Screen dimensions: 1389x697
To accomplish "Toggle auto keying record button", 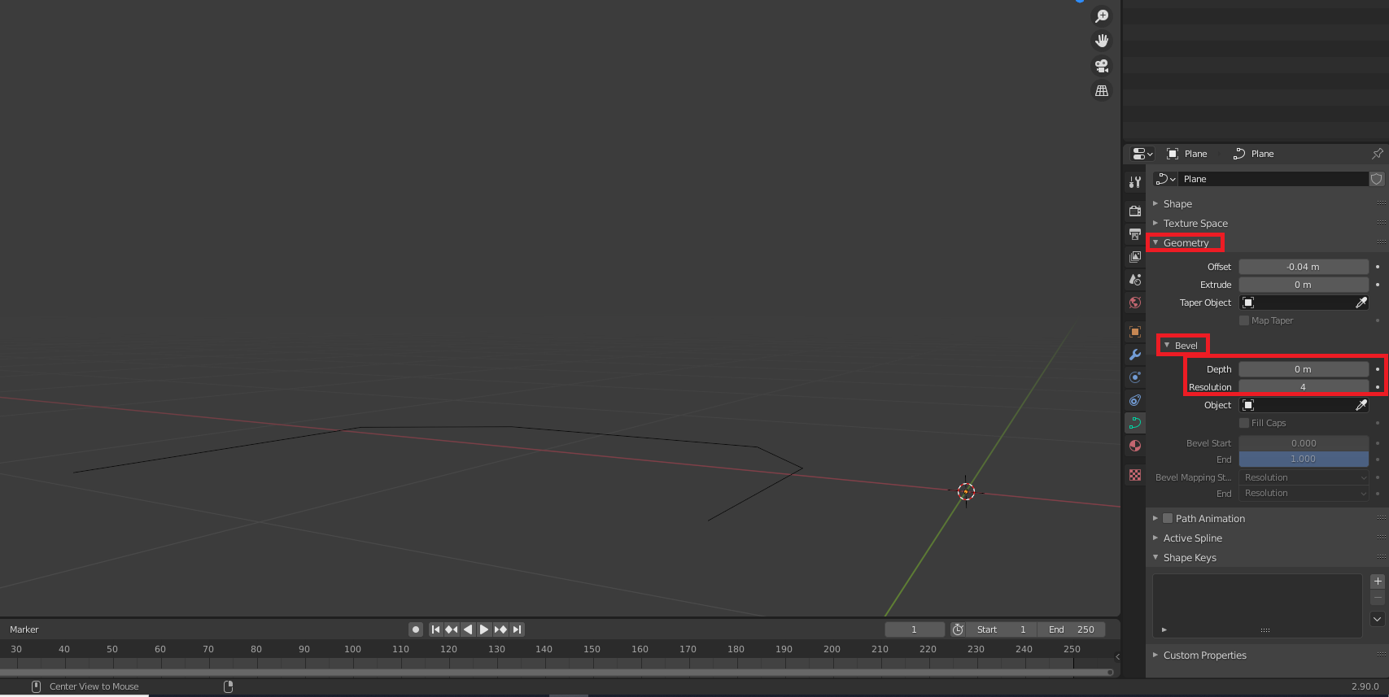I will click(416, 629).
